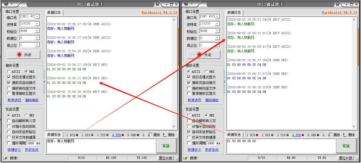
Task: Open the 波特率 dropdown in COM11 window
Action: (x=37, y=24)
